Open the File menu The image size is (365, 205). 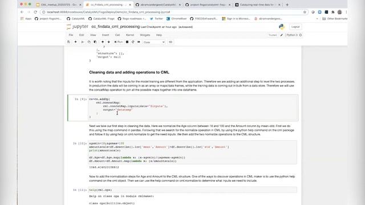point(71,35)
